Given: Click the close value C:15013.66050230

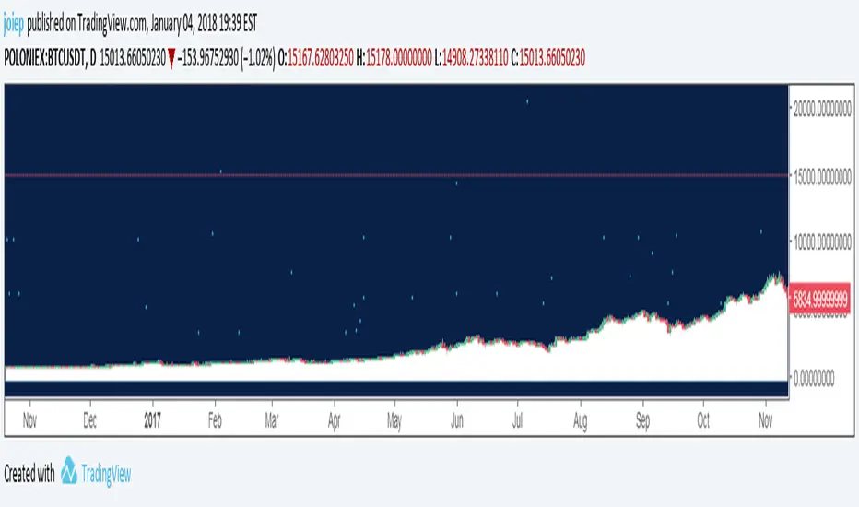Looking at the screenshot, I should 547,57.
